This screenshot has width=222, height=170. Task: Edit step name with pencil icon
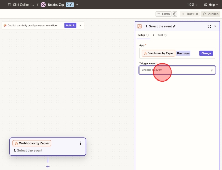[174, 26]
